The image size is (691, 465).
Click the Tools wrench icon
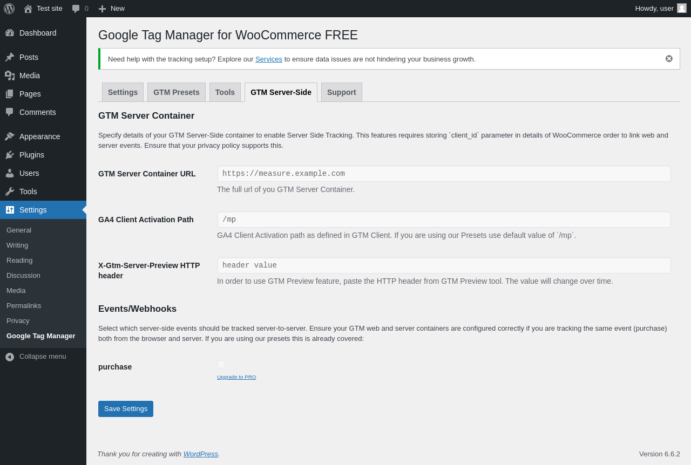coord(10,192)
